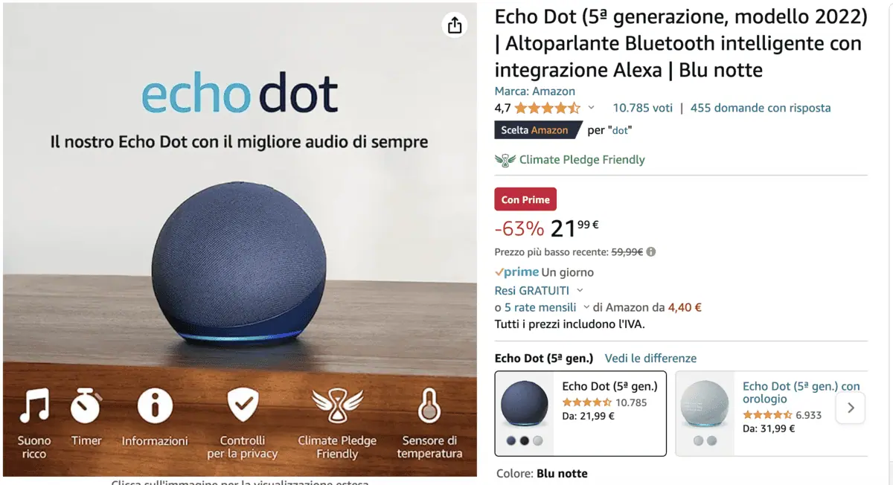Click the stars in Echo Dot con orologio card
Screen dimensions: 893x485
[x=768, y=415]
